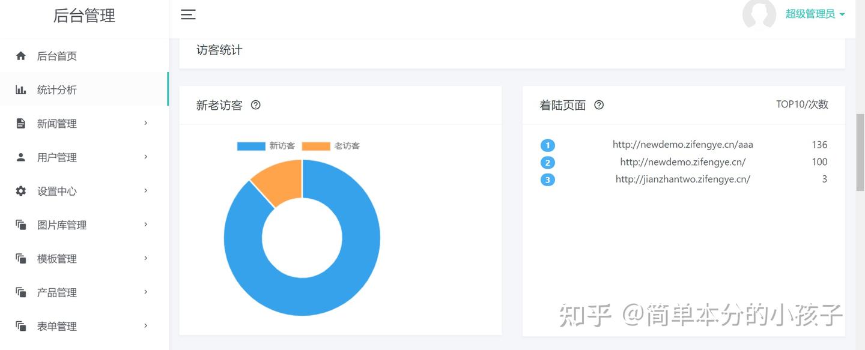The height and width of the screenshot is (350, 865).
Task: Click the 新闻管理 document icon
Action: point(20,123)
